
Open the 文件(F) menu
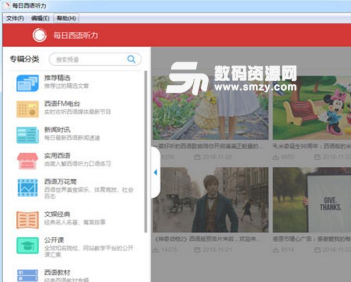15,18
